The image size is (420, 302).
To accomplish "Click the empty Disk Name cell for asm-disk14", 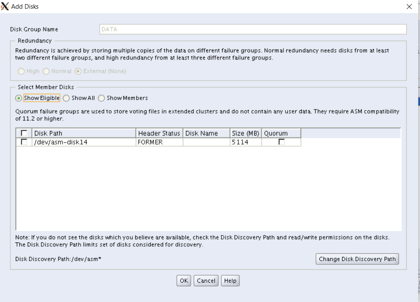I will pyautogui.click(x=206, y=142).
